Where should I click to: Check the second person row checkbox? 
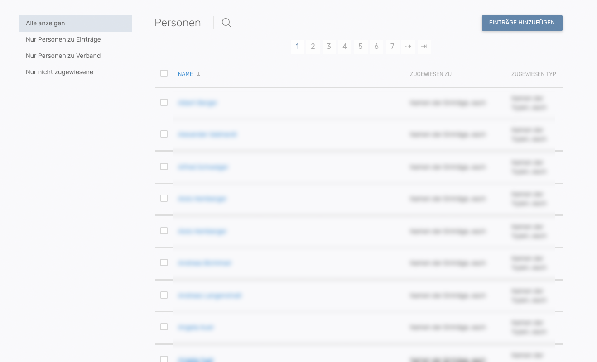[164, 134]
